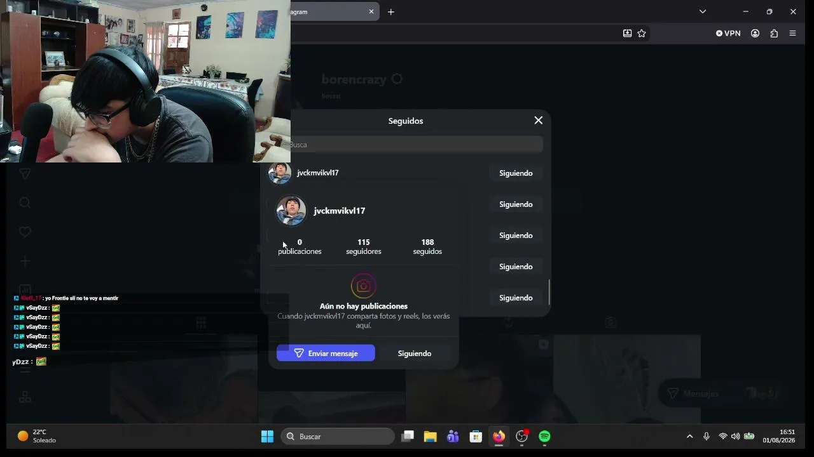814x457 pixels.
Task: Close the Instagram browser tab
Action: 371,11
